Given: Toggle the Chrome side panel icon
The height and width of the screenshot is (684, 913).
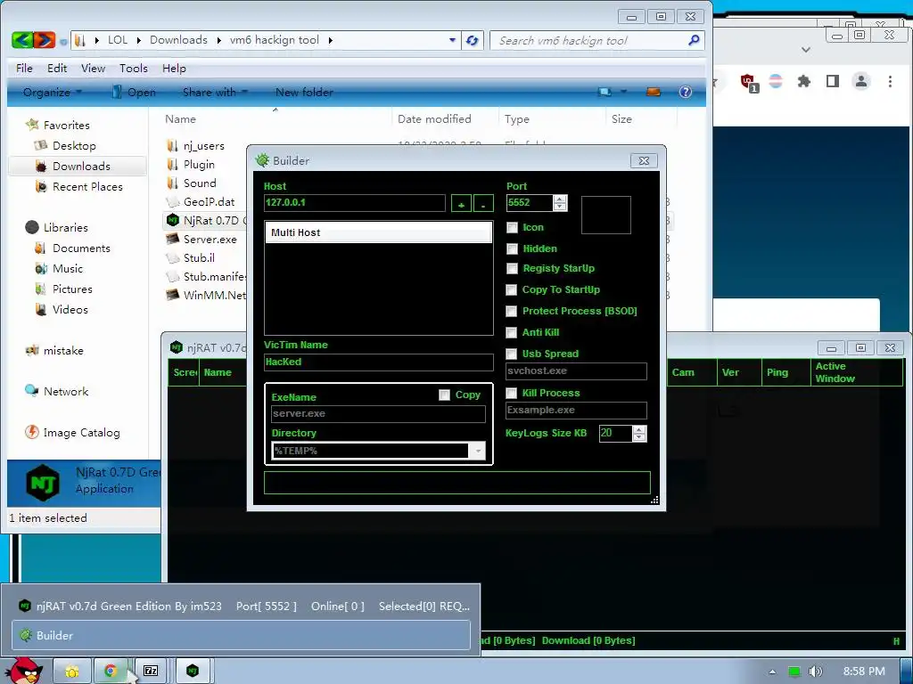Looking at the screenshot, I should tap(833, 81).
